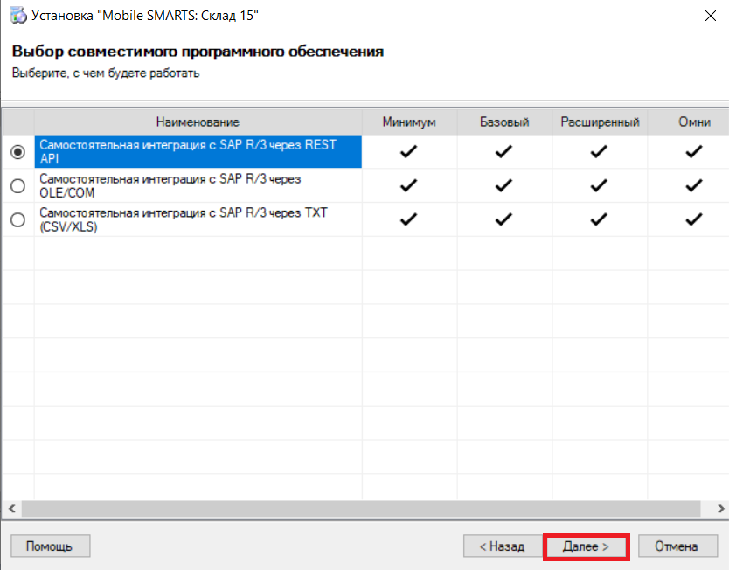Select the OLE/COM integration radio button
Viewport: 729px width, 570px height.
tap(18, 186)
